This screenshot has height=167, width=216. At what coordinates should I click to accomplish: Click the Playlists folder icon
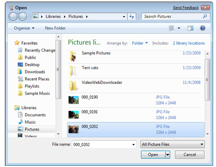[x=20, y=86]
